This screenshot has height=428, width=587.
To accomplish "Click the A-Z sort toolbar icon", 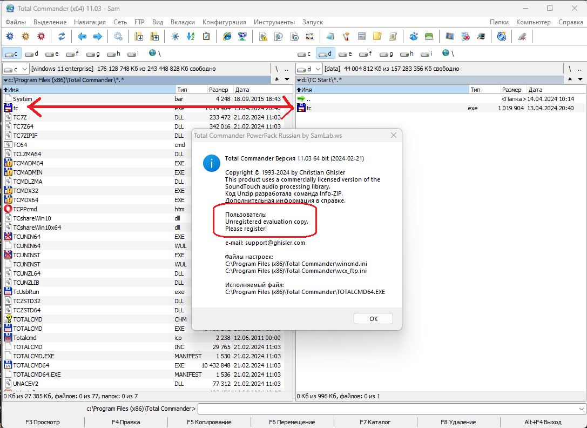I will point(190,37).
